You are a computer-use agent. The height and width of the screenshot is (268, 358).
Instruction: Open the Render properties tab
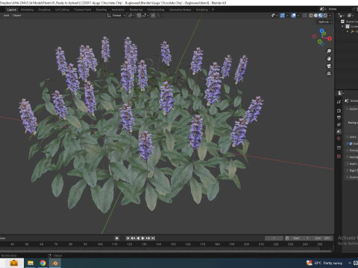[339, 110]
